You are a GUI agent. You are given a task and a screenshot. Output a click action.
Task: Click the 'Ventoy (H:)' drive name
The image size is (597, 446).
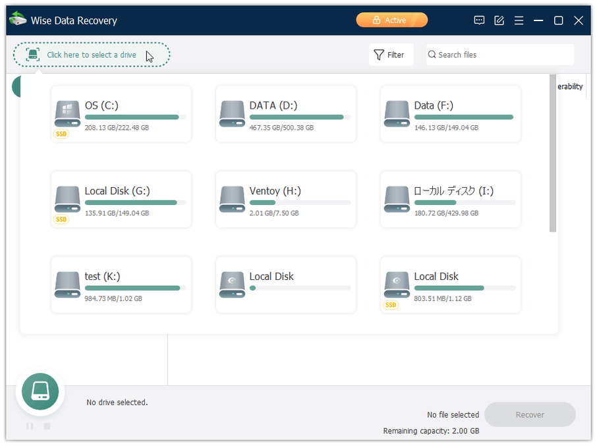[x=275, y=190]
